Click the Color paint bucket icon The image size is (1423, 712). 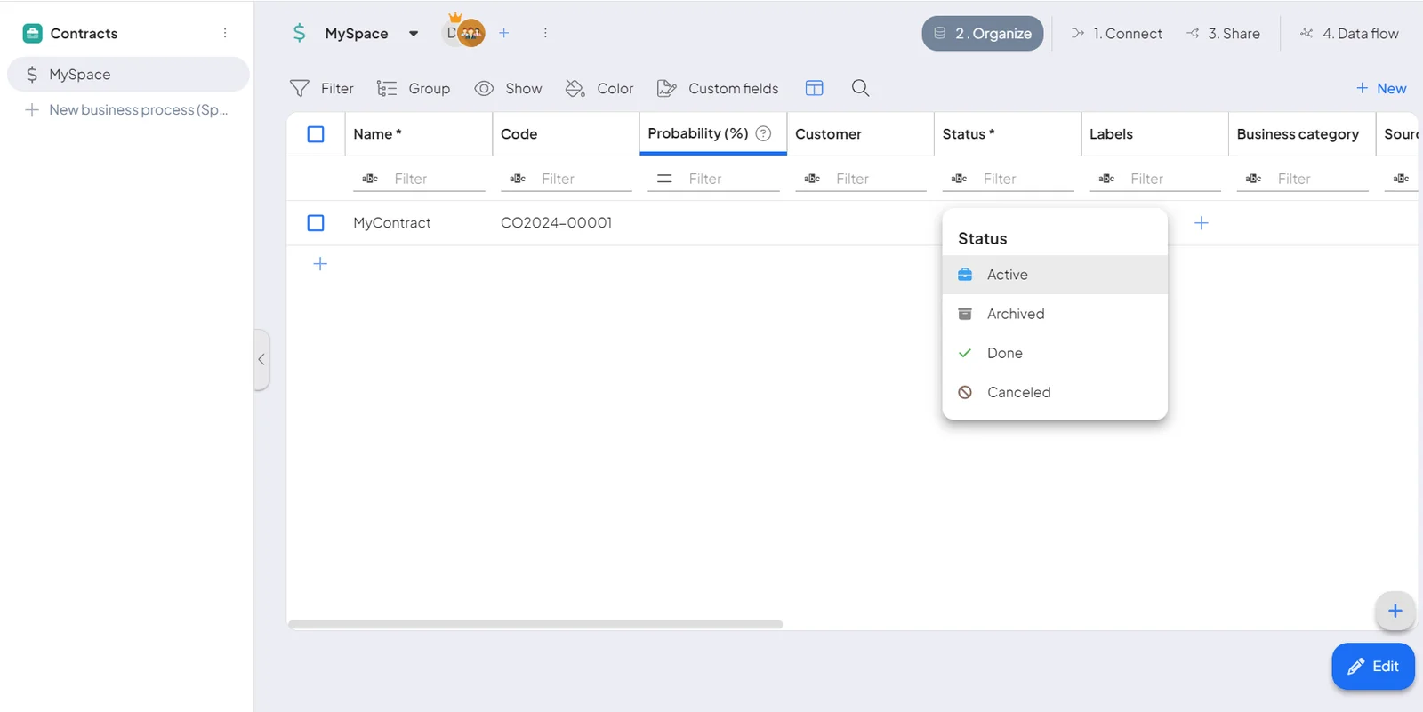575,88
